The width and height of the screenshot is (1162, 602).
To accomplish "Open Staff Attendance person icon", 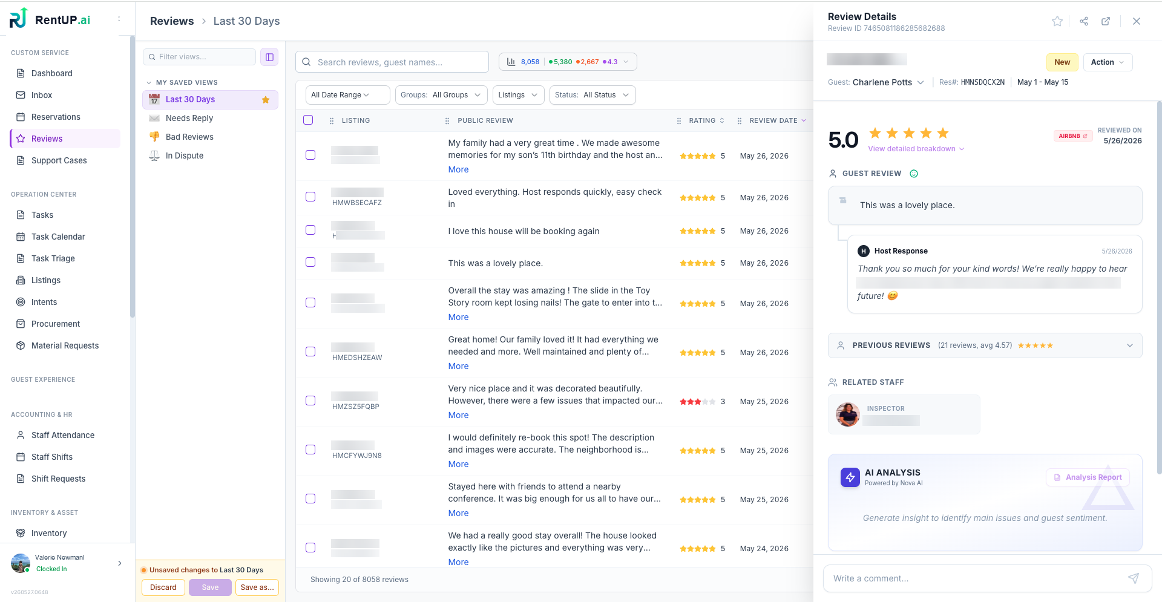I will (21, 435).
